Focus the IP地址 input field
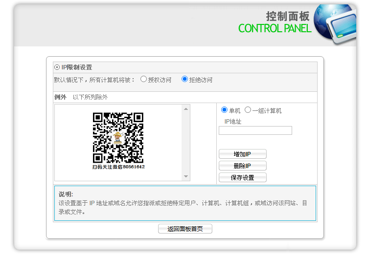367x255 pixels. 255,130
